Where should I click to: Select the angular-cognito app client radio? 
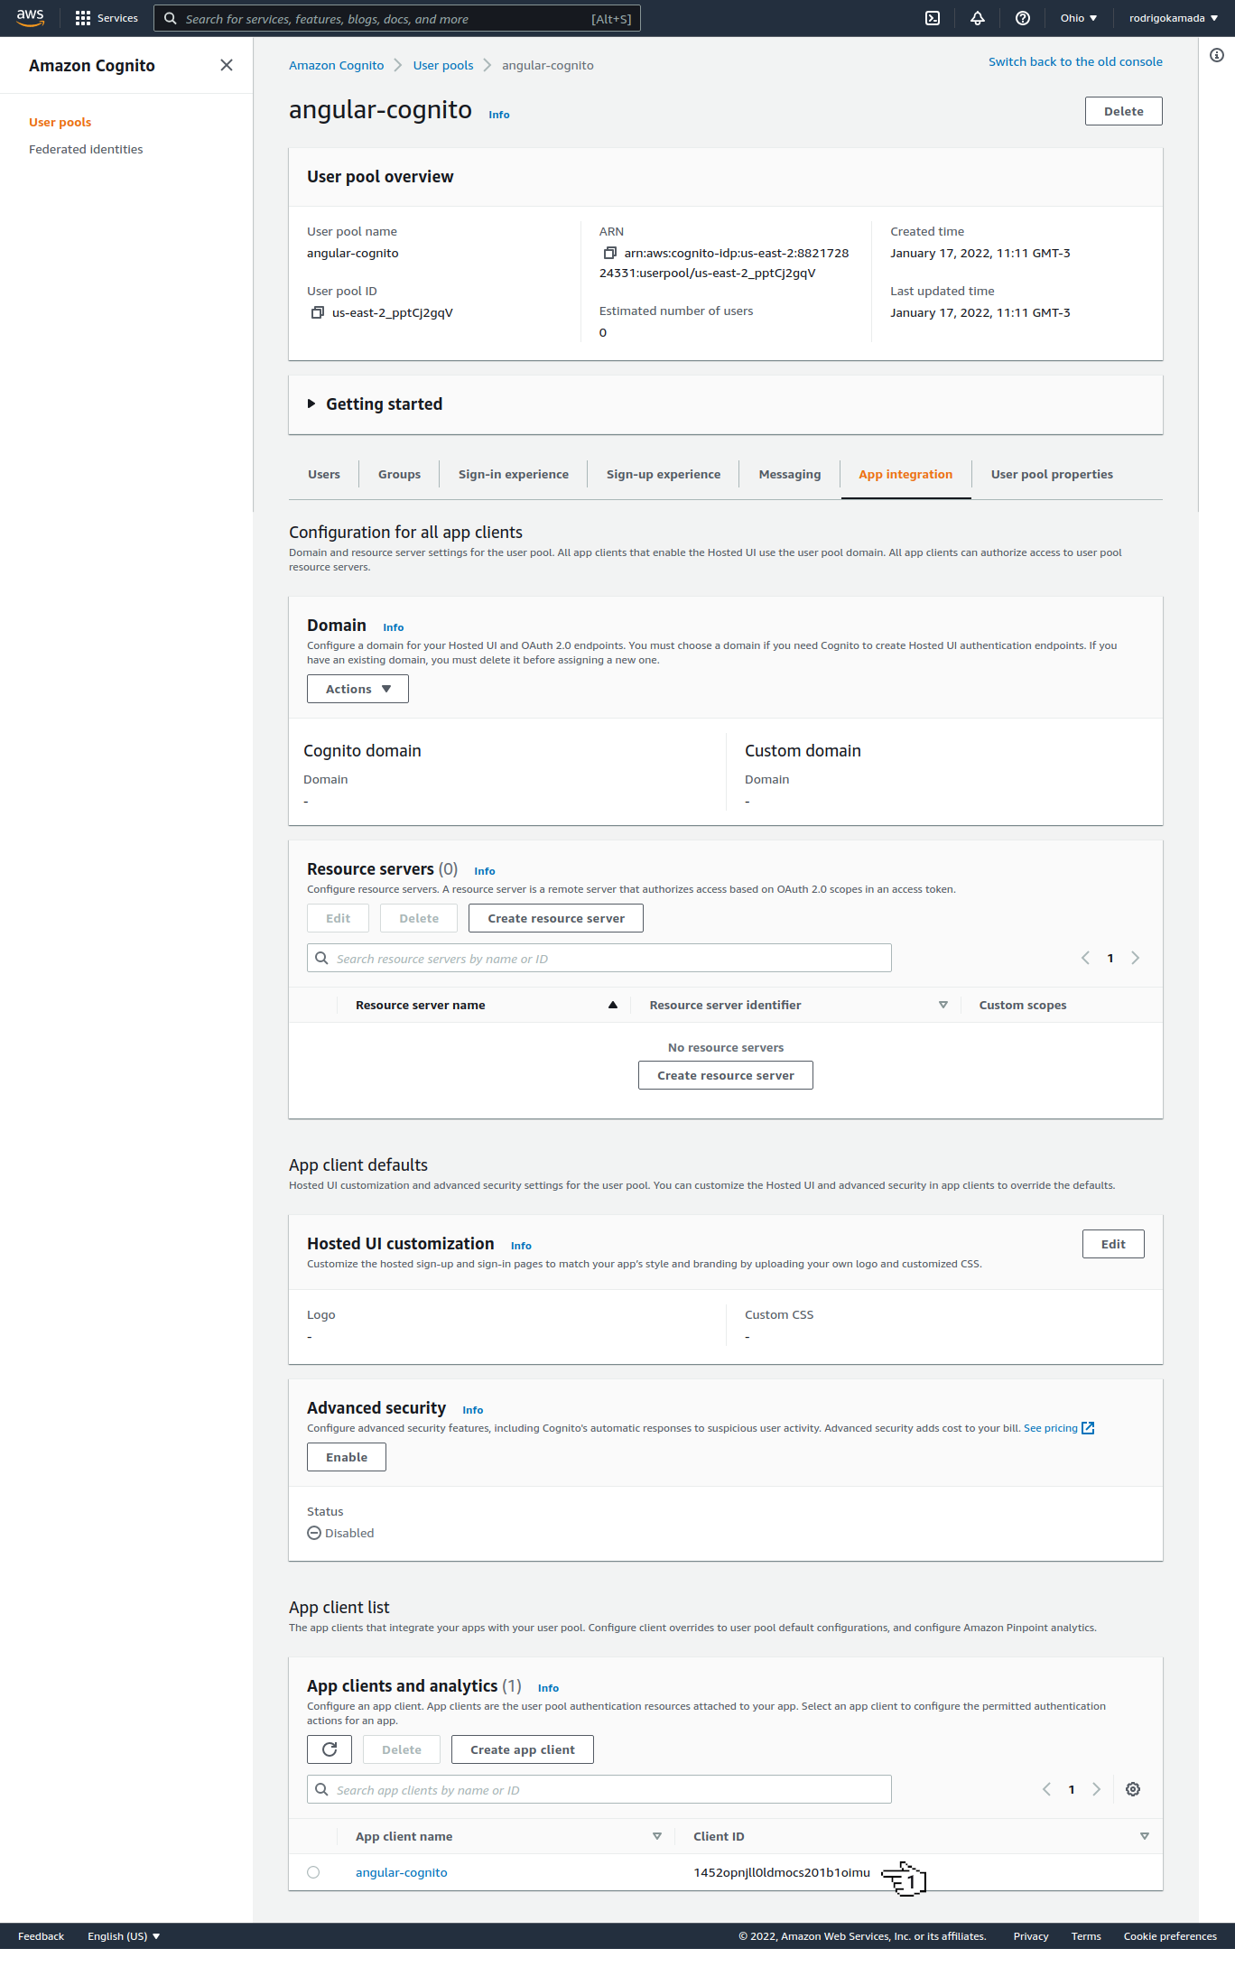pos(313,1872)
